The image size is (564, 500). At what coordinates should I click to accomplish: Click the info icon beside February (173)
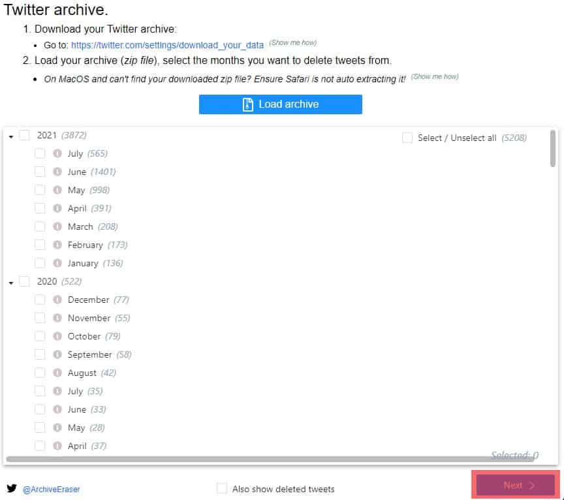[57, 245]
